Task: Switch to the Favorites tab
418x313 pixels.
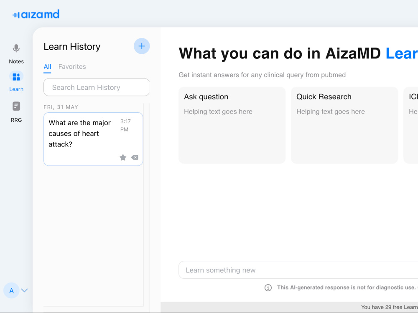Action: click(x=72, y=66)
